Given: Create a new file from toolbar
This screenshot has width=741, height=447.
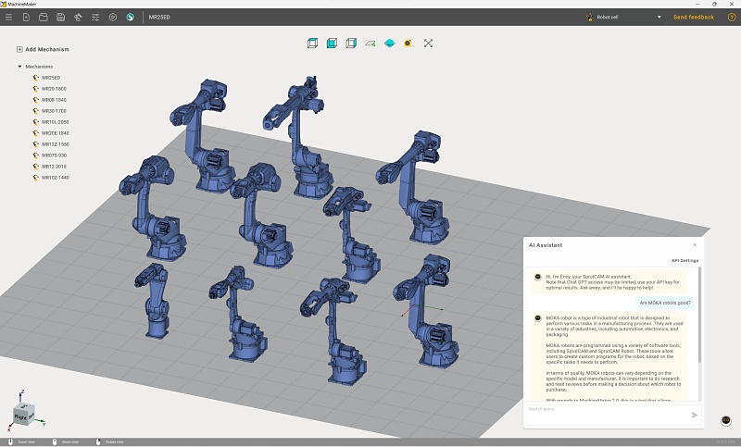Looking at the screenshot, I should coord(26,17).
